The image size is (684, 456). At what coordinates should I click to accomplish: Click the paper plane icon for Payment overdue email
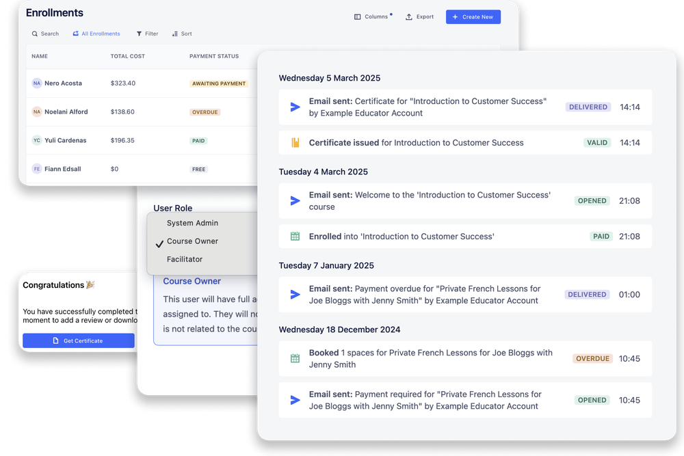[295, 295]
